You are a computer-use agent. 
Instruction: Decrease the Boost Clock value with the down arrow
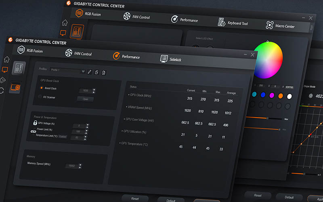point(94,92)
